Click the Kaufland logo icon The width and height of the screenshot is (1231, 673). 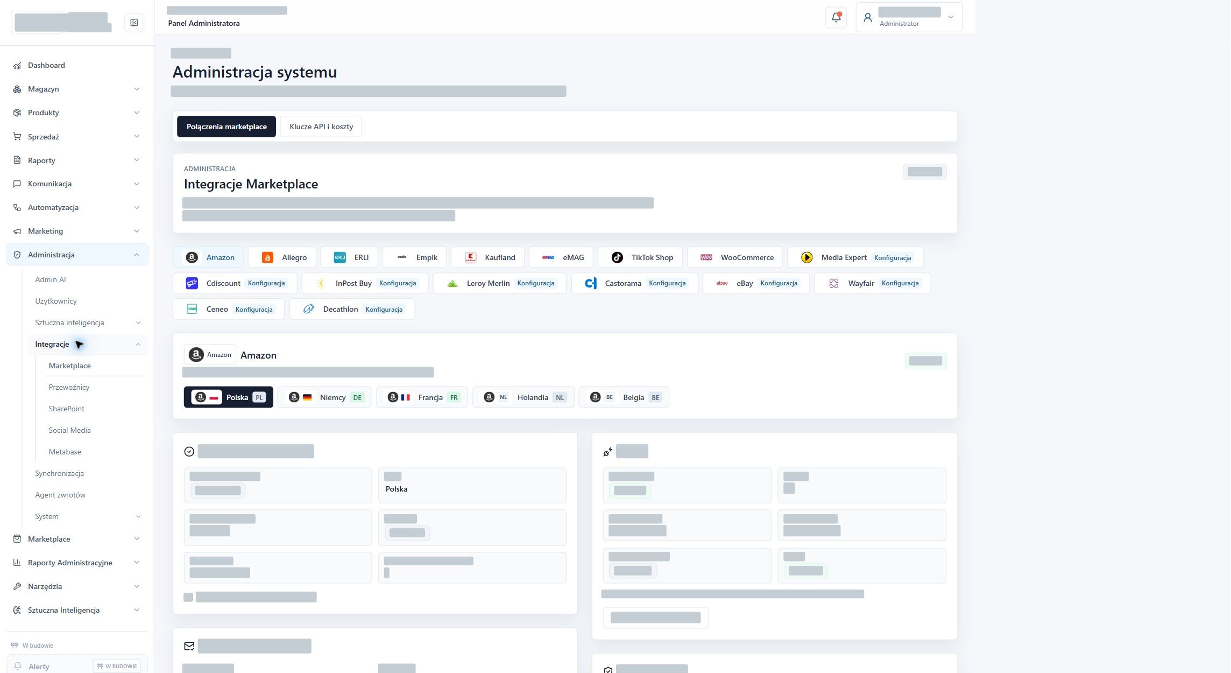point(470,257)
